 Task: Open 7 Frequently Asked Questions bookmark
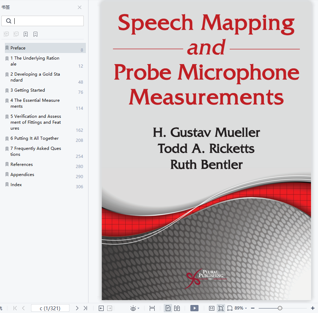pyautogui.click(x=45, y=151)
